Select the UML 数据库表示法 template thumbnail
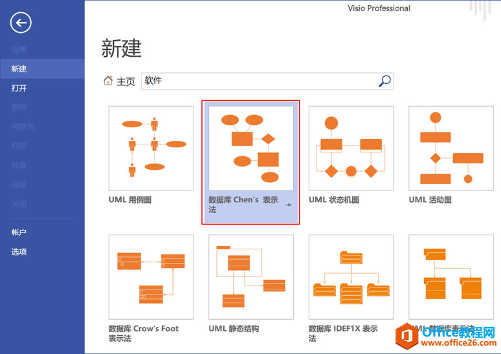The height and width of the screenshot is (354, 501). pos(451,277)
